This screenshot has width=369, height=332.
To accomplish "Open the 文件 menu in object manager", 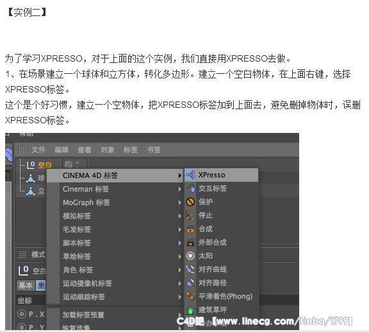I will [x=38, y=150].
